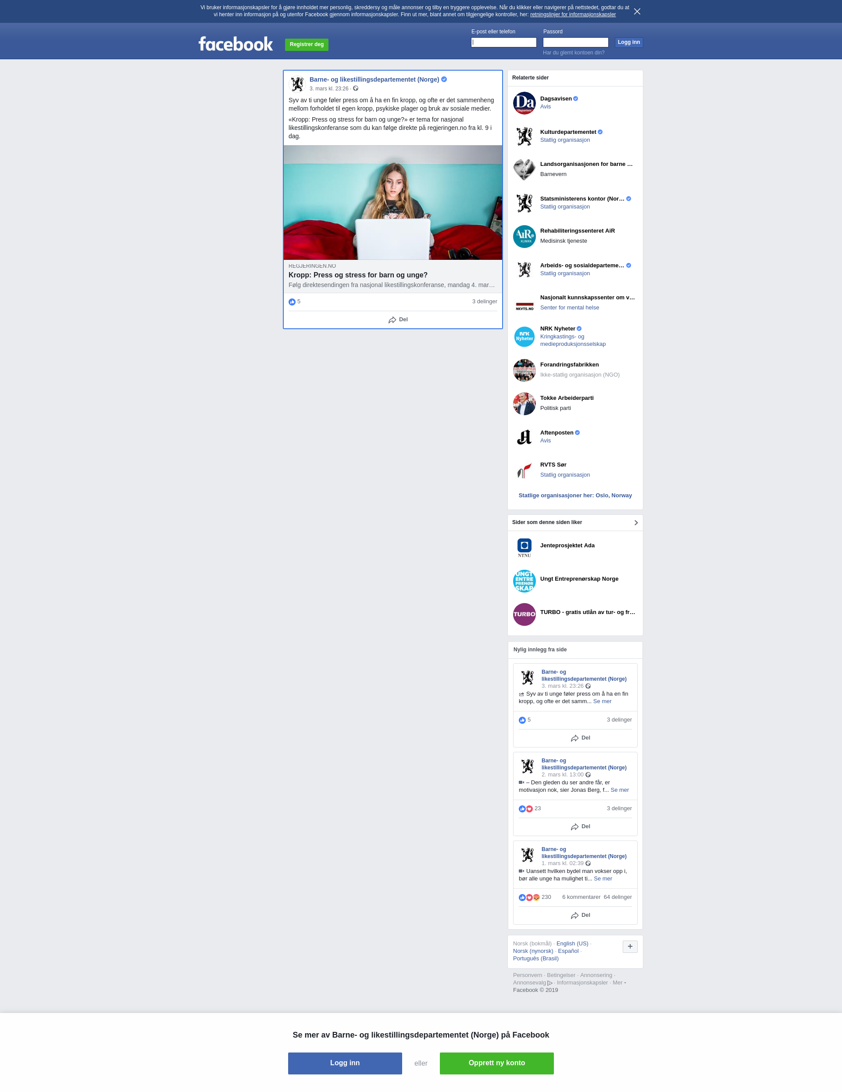Viewport: 842px width, 1092px height.
Task: Open more languages plus button
Action: tap(630, 946)
